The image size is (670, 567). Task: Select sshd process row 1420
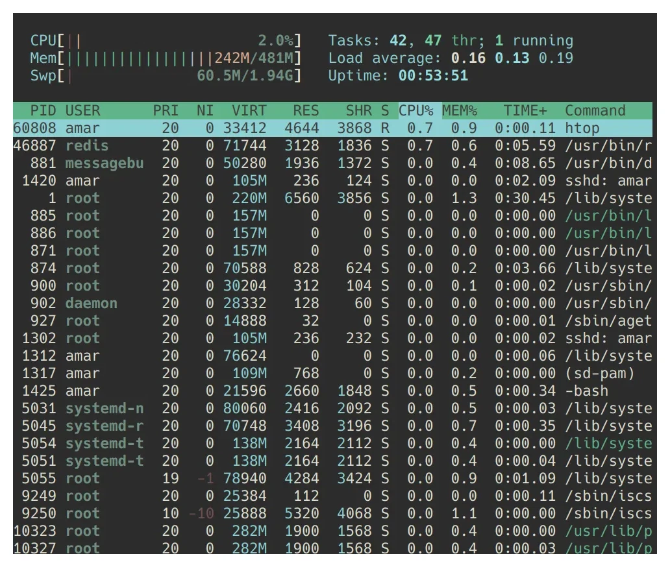click(332, 180)
